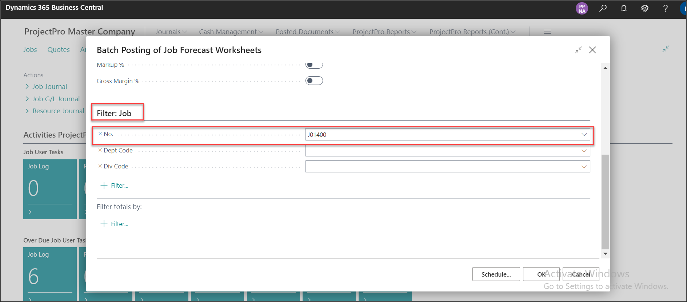
Task: Open the settings gear menu
Action: [x=644, y=8]
